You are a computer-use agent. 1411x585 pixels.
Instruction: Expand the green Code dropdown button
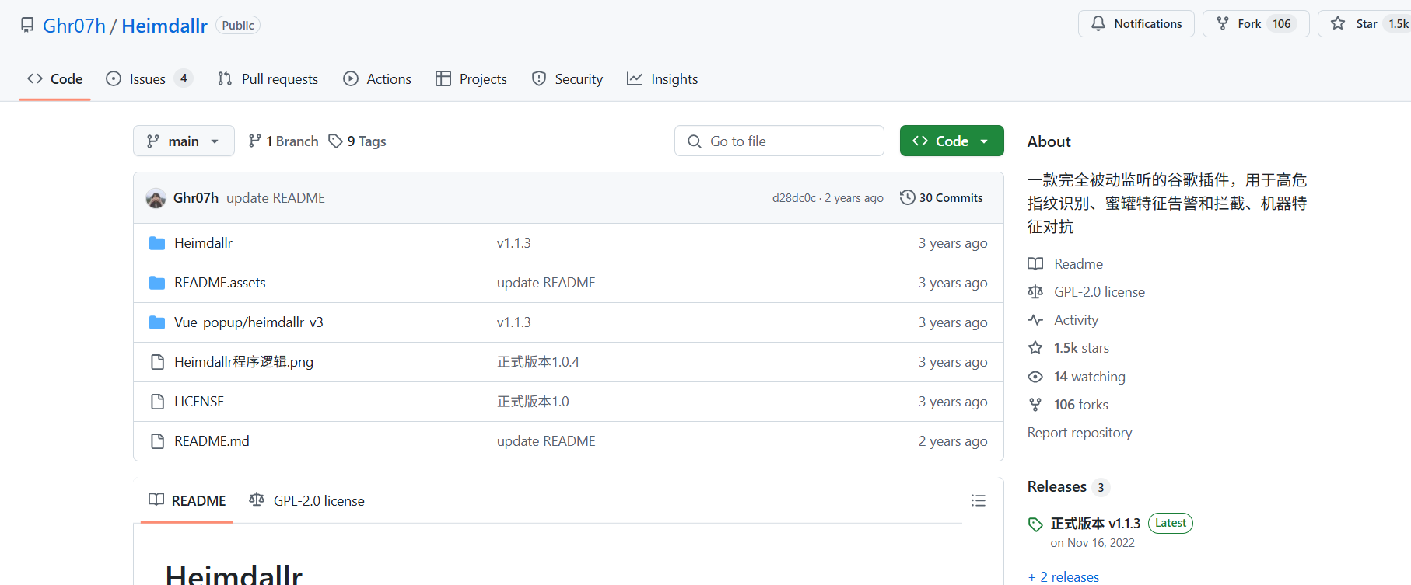(951, 141)
